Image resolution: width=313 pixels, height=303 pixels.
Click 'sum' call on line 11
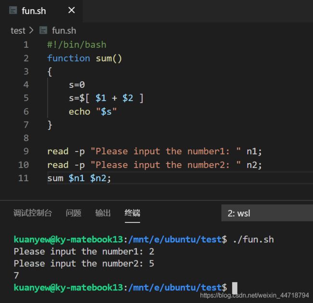click(x=55, y=178)
